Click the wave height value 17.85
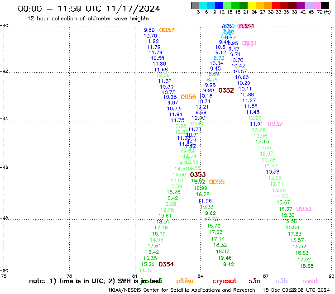The image size is (335, 294). pyautogui.click(x=295, y=234)
